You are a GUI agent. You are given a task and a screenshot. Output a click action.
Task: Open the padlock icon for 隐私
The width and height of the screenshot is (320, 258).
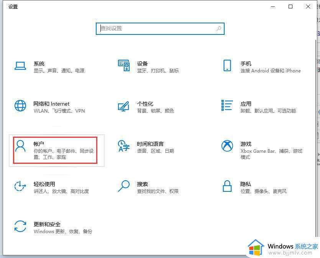227,186
